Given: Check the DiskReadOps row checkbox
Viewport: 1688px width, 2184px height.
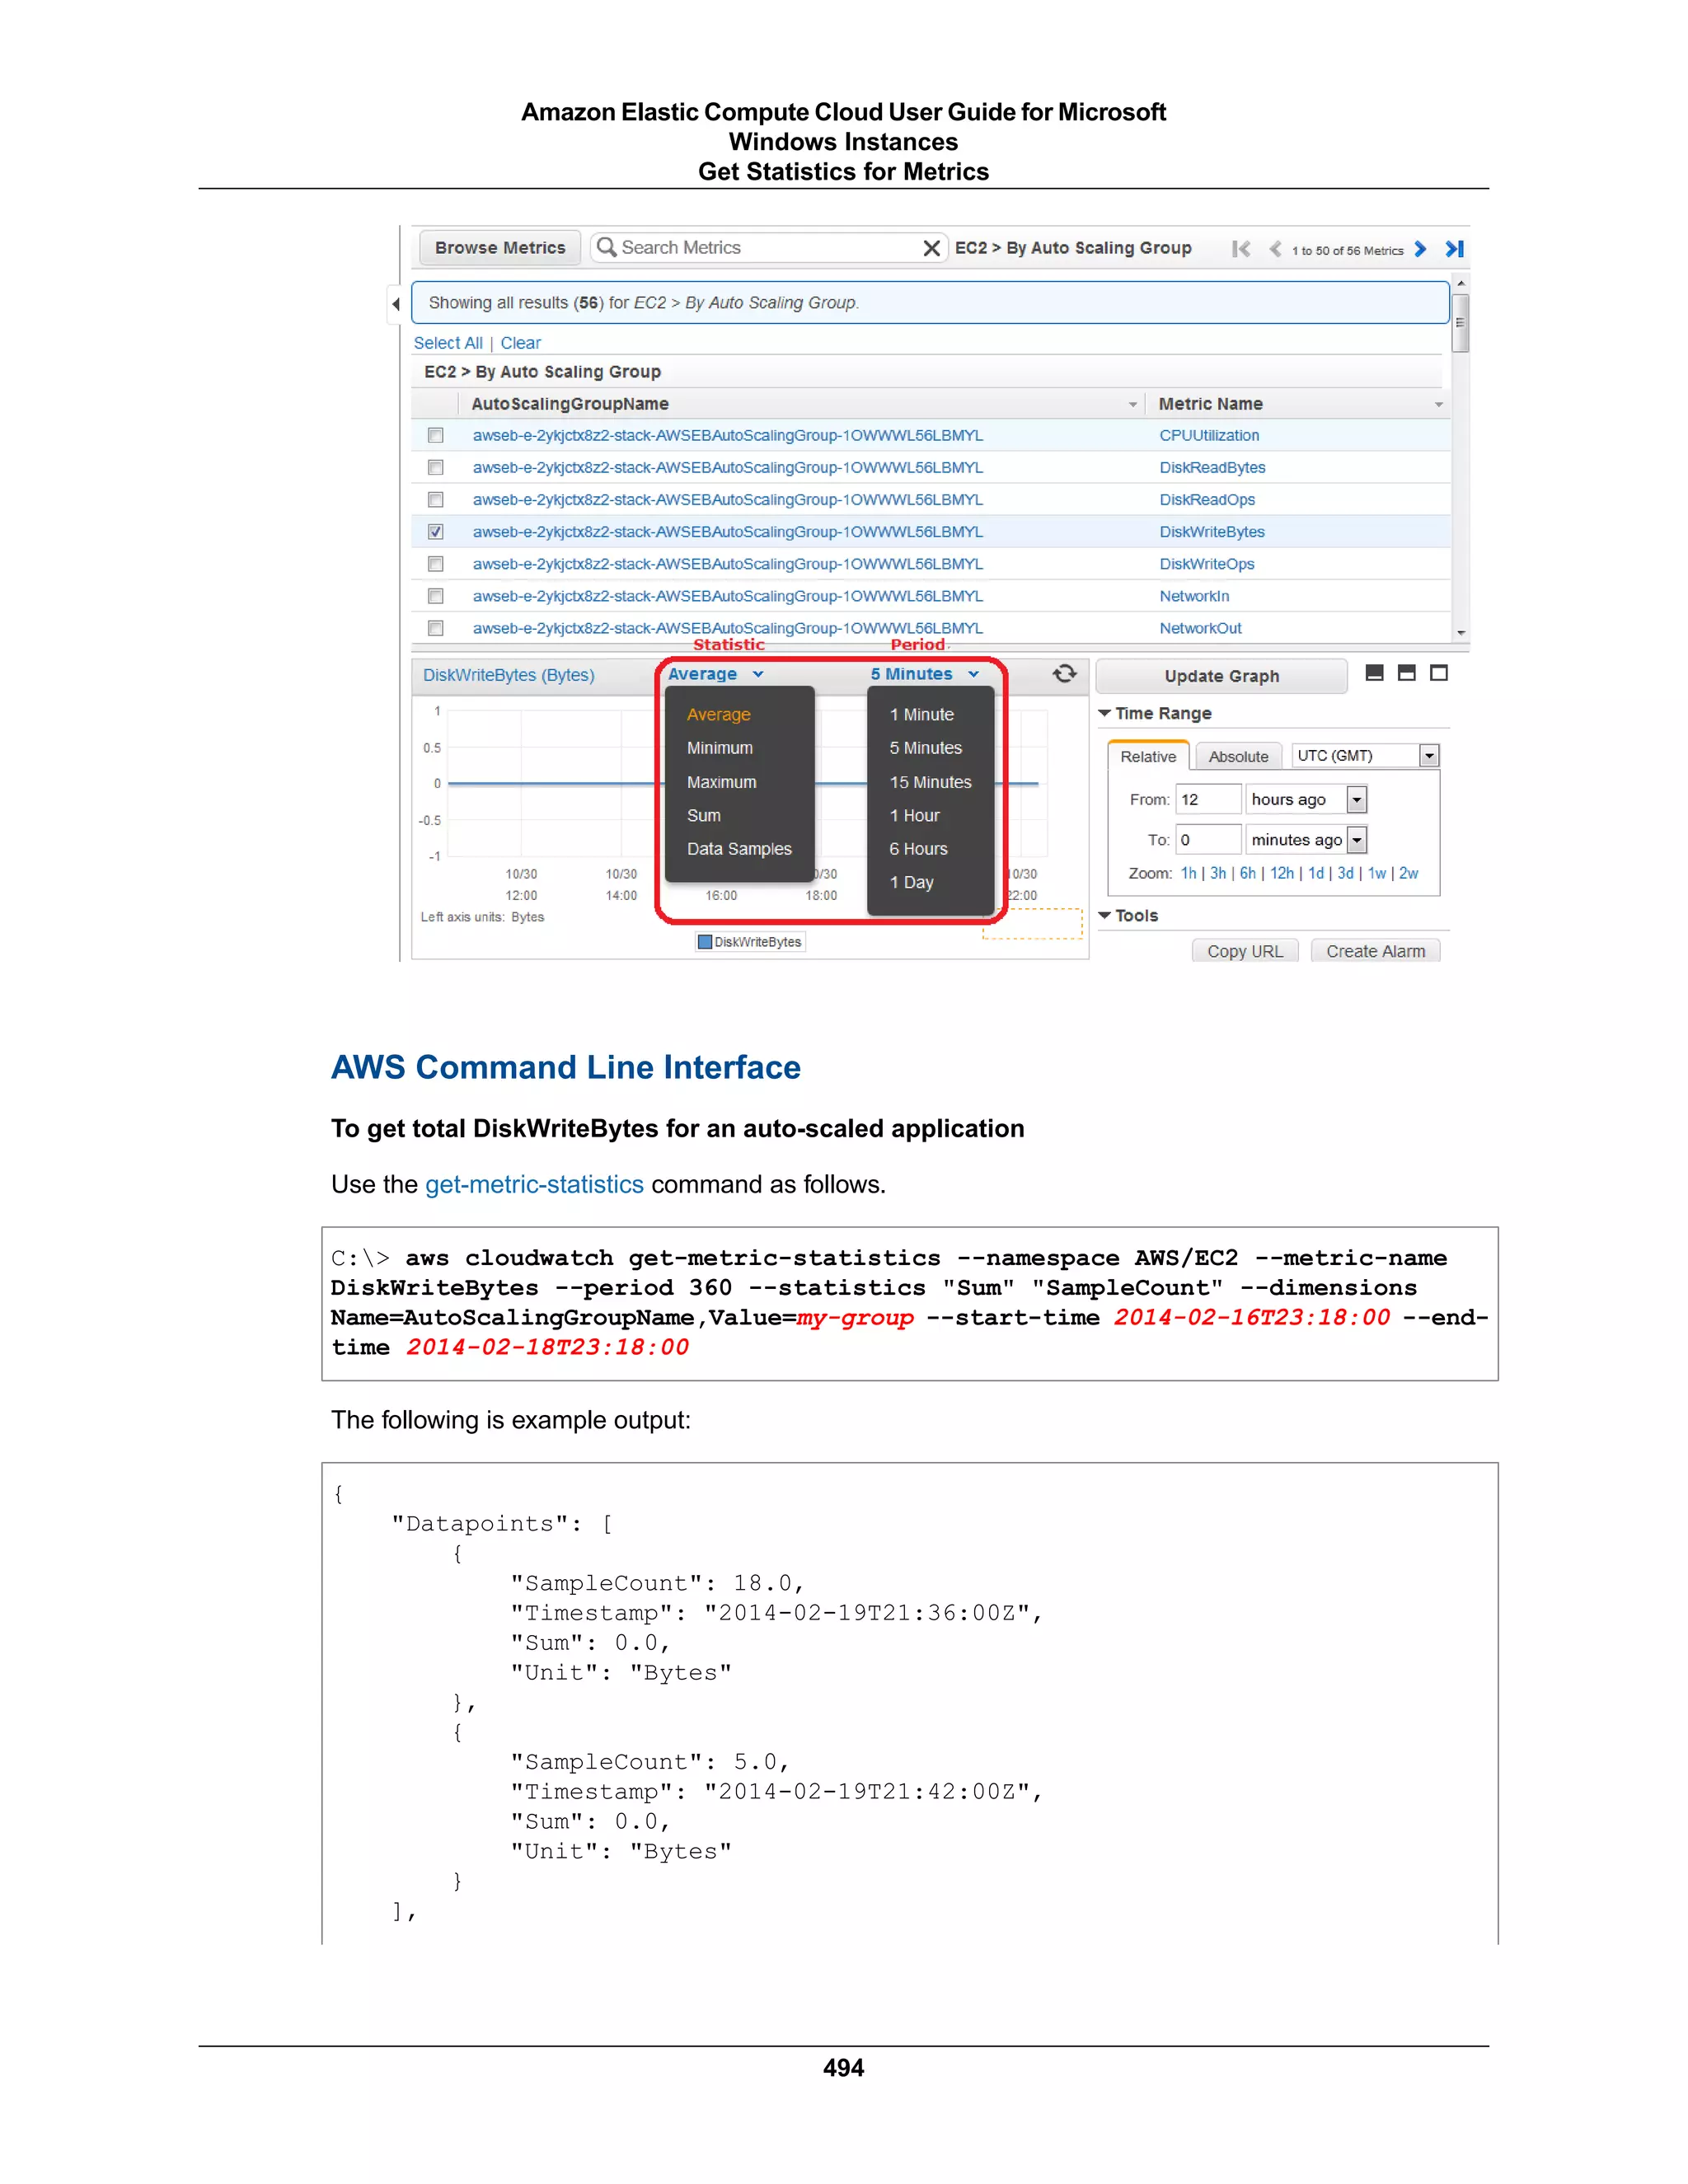Looking at the screenshot, I should [x=436, y=499].
